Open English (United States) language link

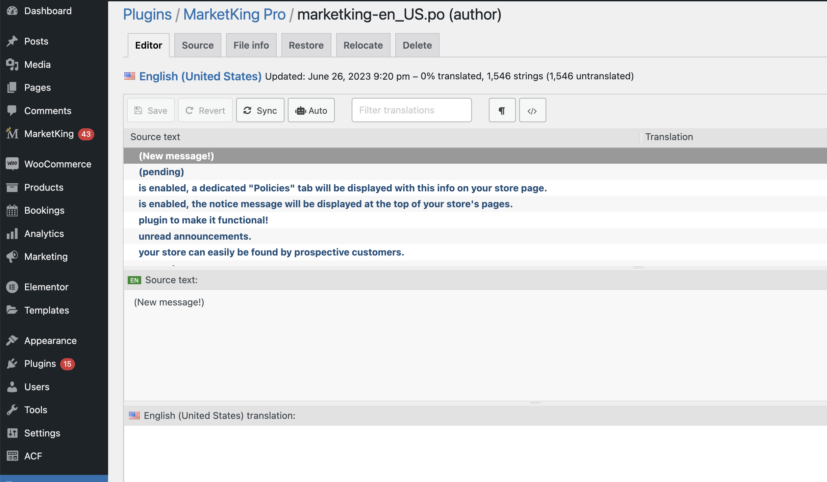click(200, 76)
